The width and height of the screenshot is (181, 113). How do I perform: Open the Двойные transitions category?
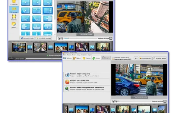click(14, 25)
